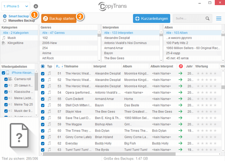This screenshot has height=161, width=225.
Task: Select the Smart backup radio button
Action: point(5,16)
